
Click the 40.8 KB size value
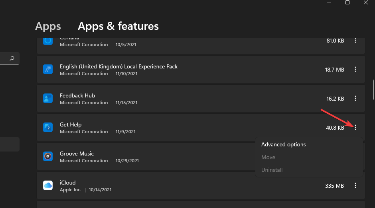click(335, 128)
